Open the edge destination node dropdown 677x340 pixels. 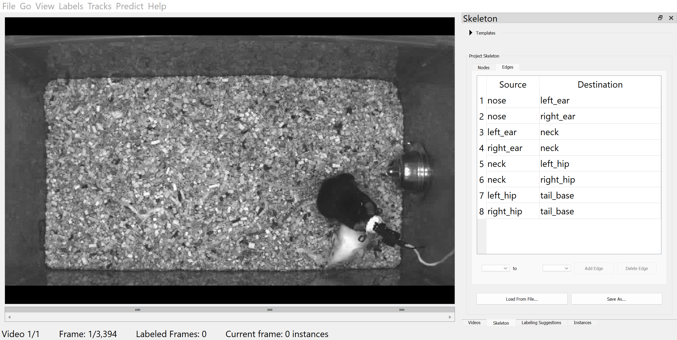click(556, 268)
